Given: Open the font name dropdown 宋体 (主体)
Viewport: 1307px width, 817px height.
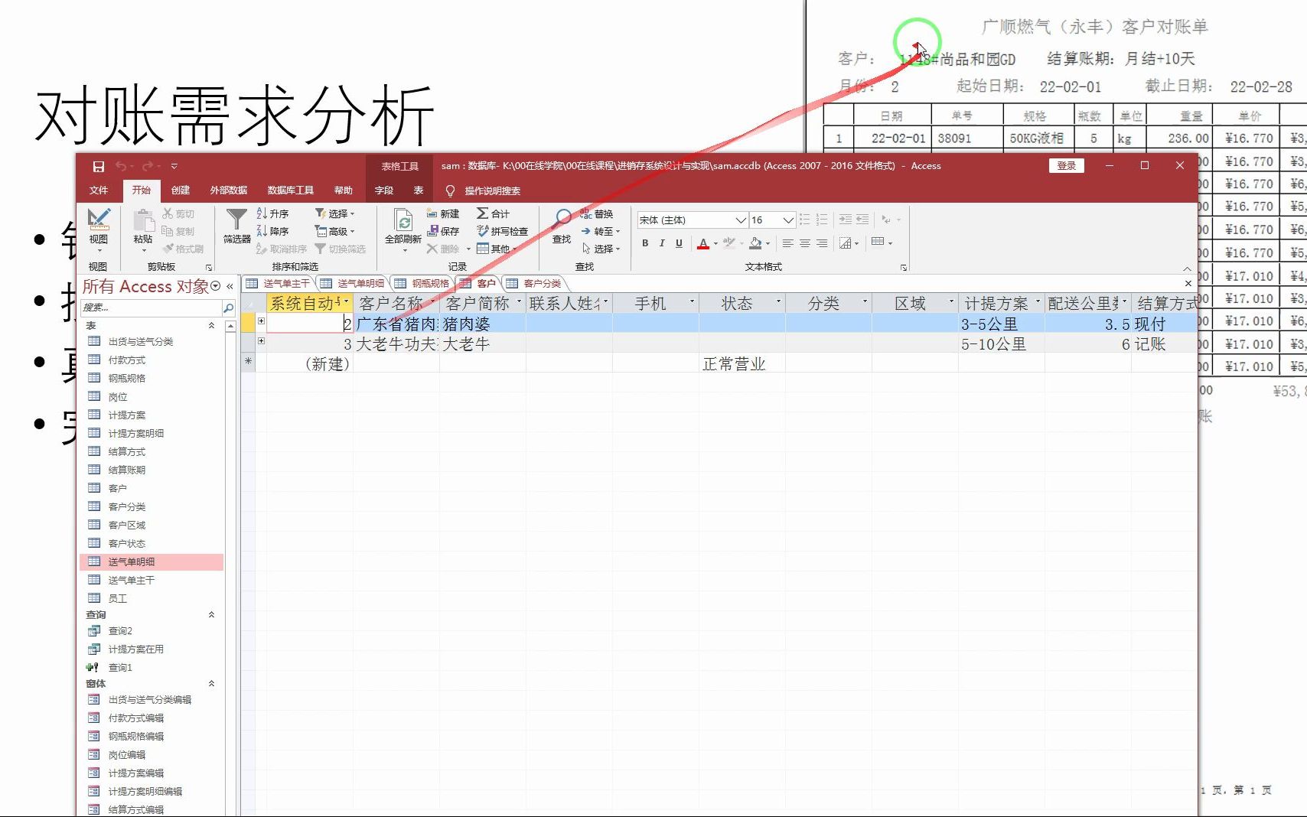Looking at the screenshot, I should (x=740, y=220).
